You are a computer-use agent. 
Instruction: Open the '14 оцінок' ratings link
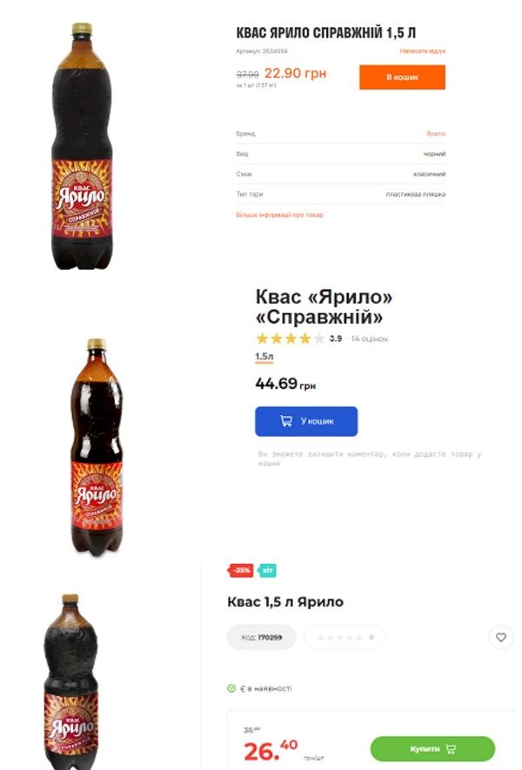(370, 338)
